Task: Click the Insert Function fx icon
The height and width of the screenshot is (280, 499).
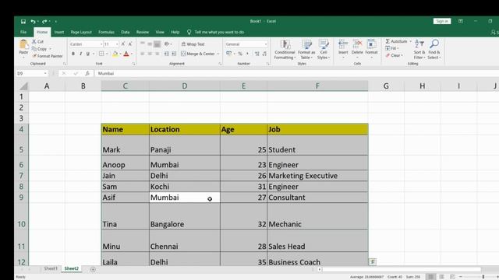Action: pyautogui.click(x=87, y=73)
